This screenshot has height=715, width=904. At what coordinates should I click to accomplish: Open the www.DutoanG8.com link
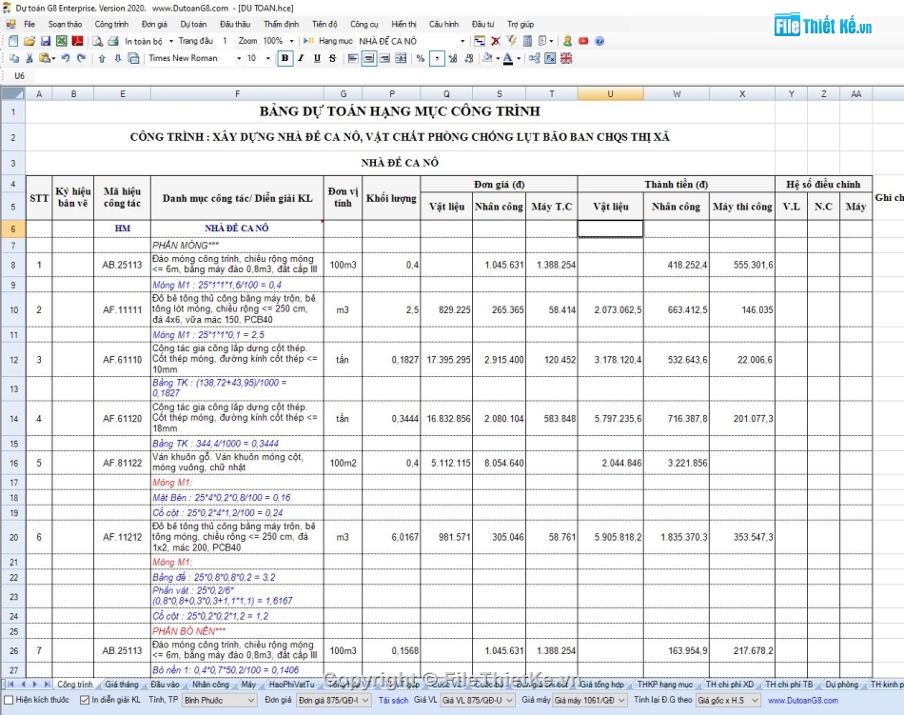(803, 700)
